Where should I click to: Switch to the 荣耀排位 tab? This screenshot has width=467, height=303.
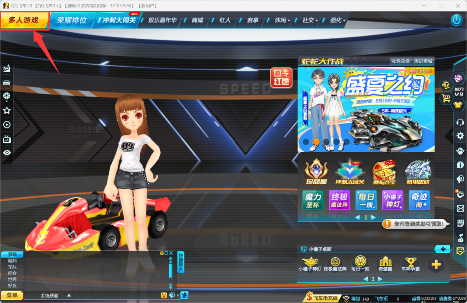click(x=72, y=20)
